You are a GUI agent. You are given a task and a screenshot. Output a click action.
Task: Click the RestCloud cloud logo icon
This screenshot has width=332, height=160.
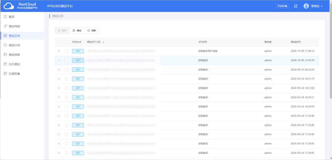9,6
